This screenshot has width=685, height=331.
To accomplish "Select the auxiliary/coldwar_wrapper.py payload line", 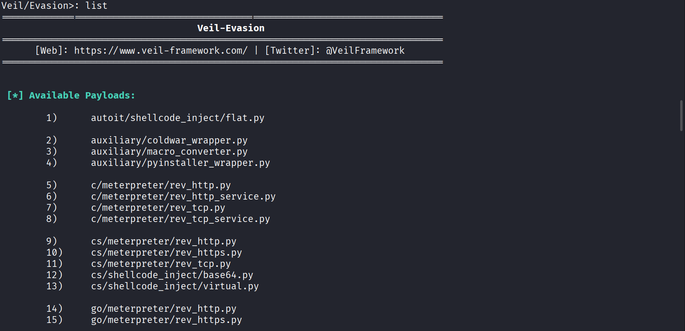I will pos(169,140).
